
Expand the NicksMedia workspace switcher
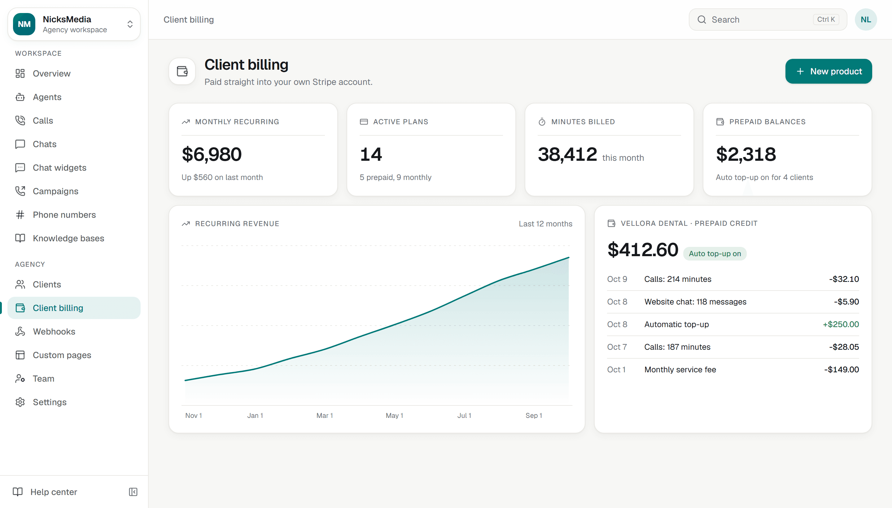click(74, 24)
